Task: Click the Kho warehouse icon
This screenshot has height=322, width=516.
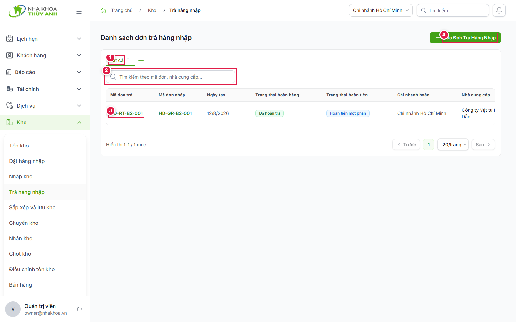Action: point(10,122)
